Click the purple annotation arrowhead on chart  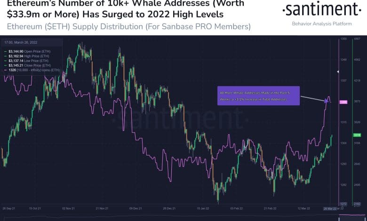pos(326,101)
